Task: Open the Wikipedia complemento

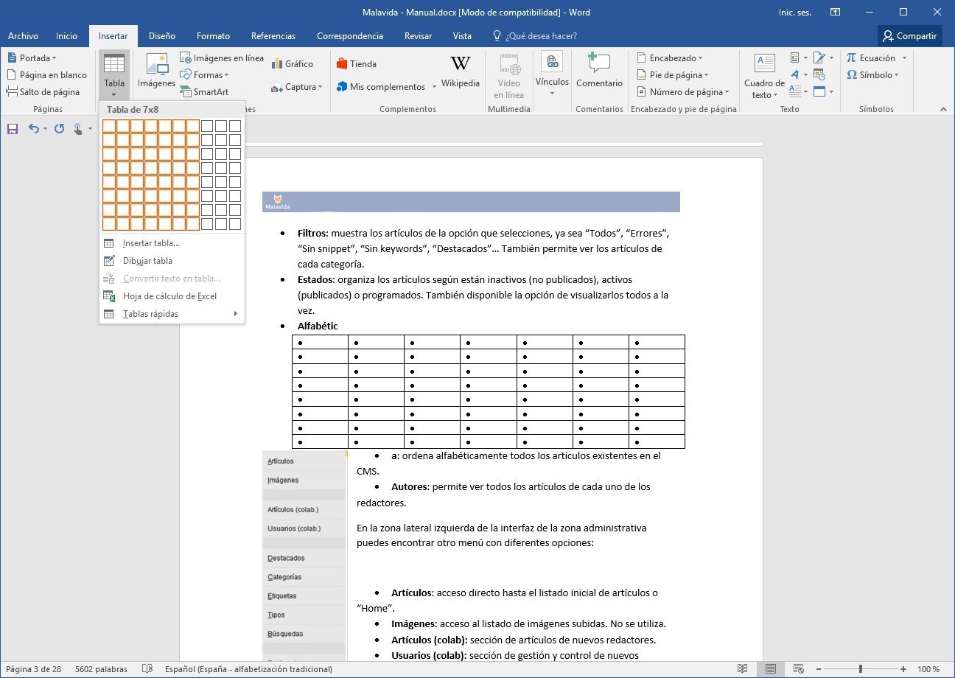Action: (x=461, y=74)
